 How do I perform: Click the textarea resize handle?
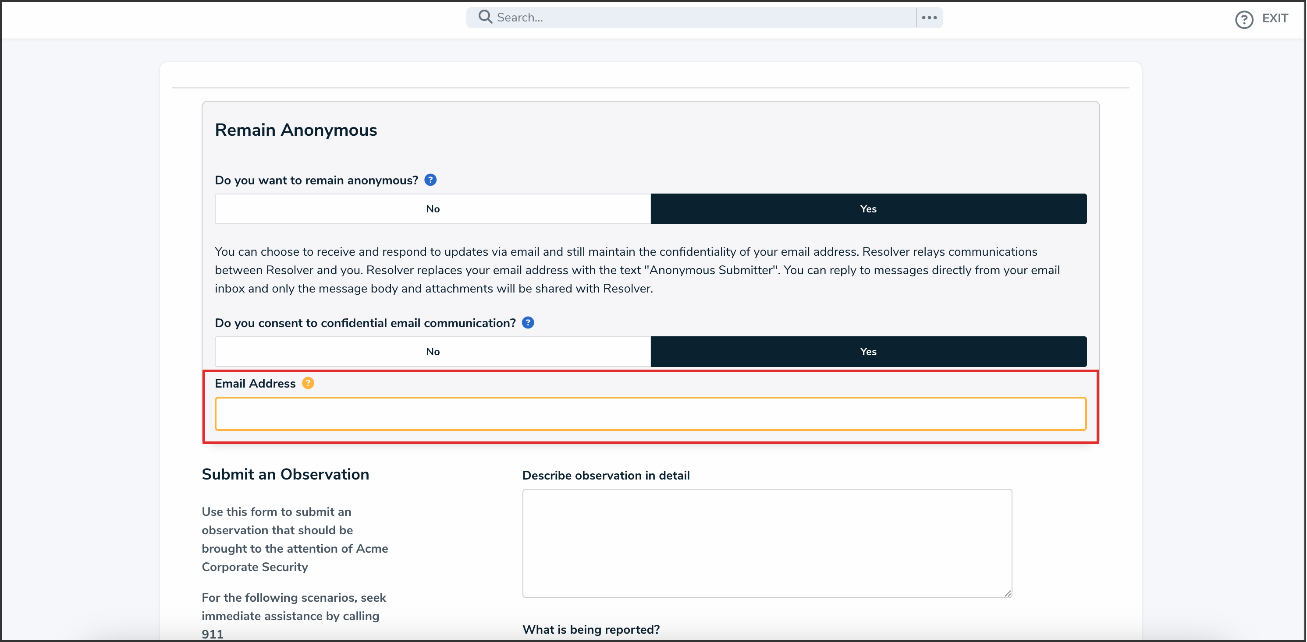pyautogui.click(x=1007, y=593)
